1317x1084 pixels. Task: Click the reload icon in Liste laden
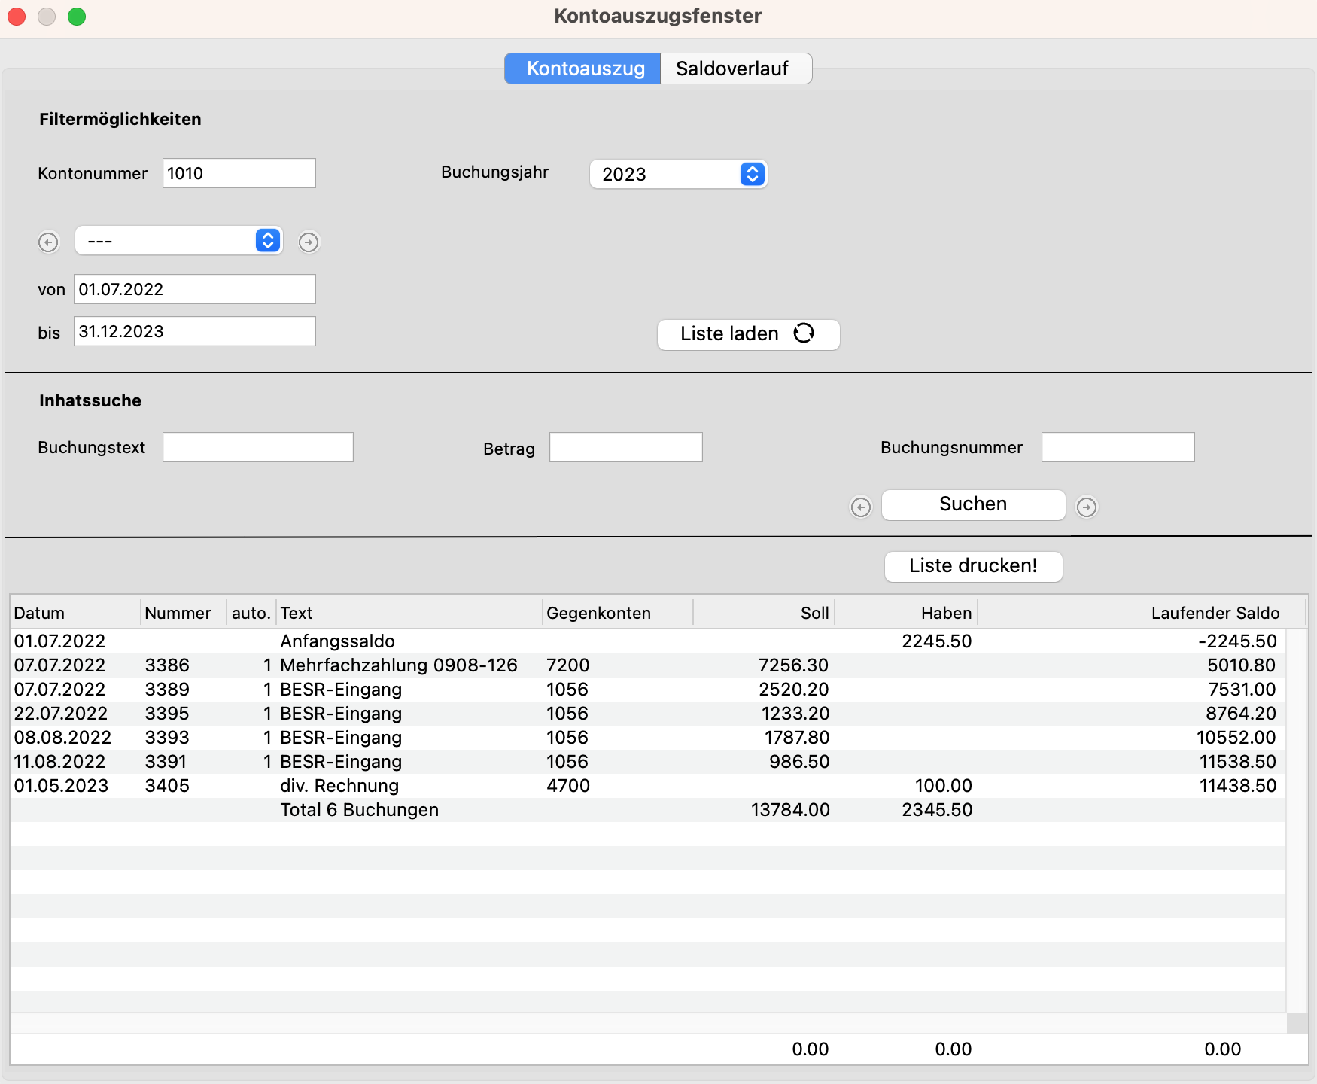pyautogui.click(x=804, y=333)
